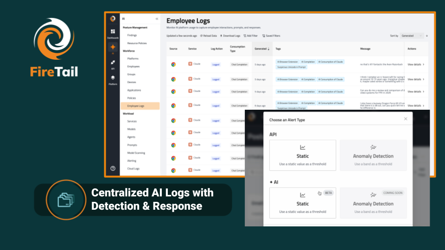This screenshot has height=250, width=445.
Task: Open Cloud Logs page
Action: 133,169
